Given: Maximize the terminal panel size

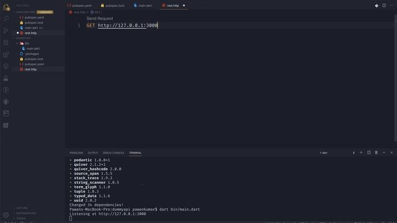Looking at the screenshot, I should [x=384, y=152].
